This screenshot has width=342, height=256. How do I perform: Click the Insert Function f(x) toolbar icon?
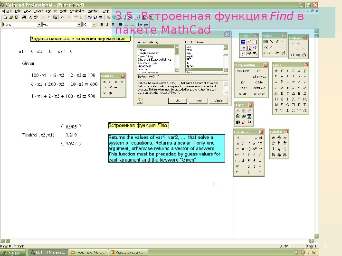[89, 18]
